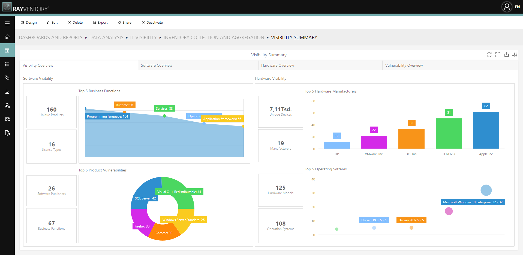Image resolution: width=523 pixels, height=255 pixels.
Task: Navigate to the IT Visibility breadcrumb
Action: point(143,38)
